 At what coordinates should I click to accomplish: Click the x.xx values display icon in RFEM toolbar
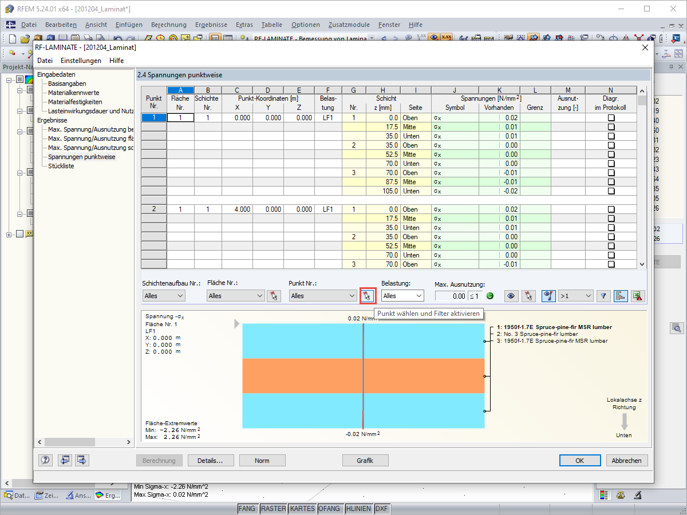click(447, 38)
